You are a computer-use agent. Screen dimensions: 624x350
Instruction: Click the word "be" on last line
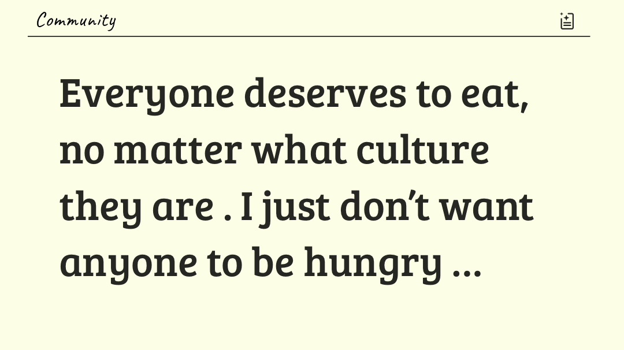coord(273,262)
